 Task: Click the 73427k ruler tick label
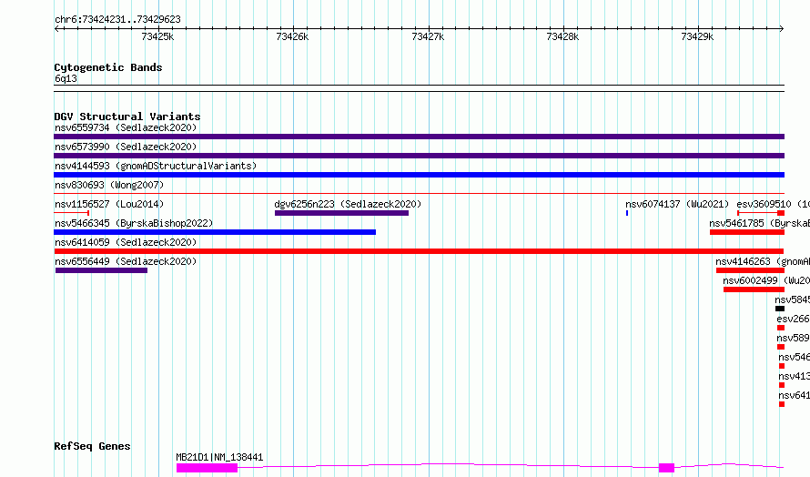[428, 36]
